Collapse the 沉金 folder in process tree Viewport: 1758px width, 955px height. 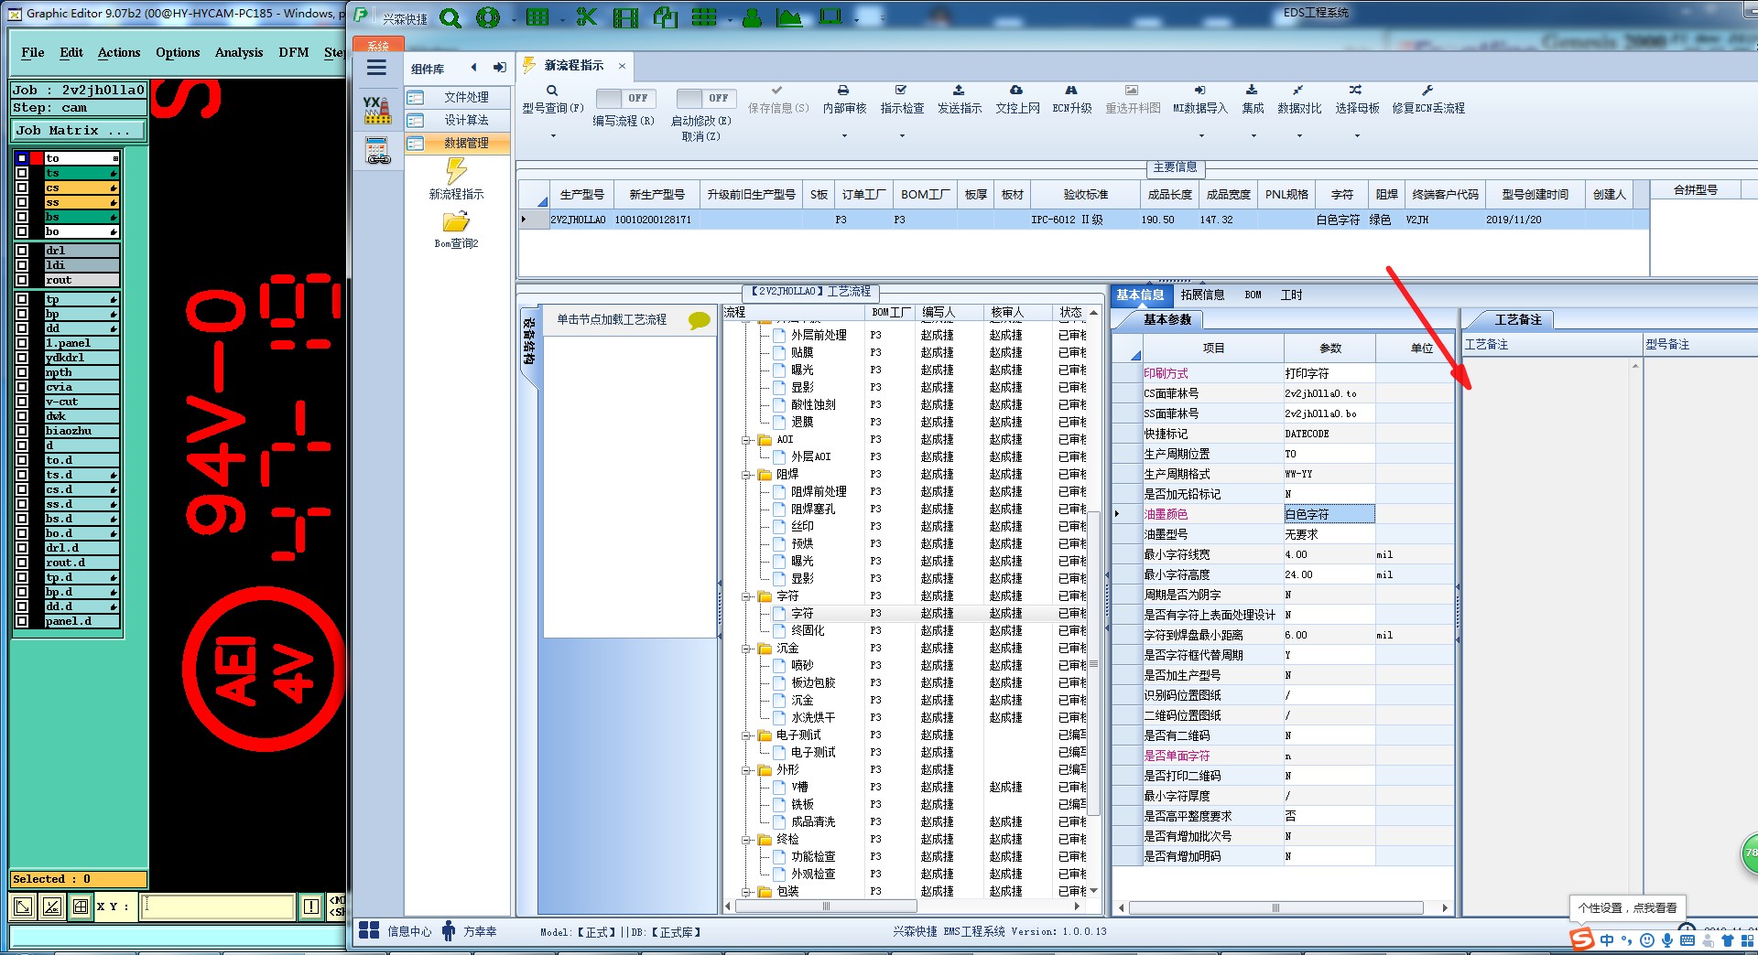[x=746, y=649]
